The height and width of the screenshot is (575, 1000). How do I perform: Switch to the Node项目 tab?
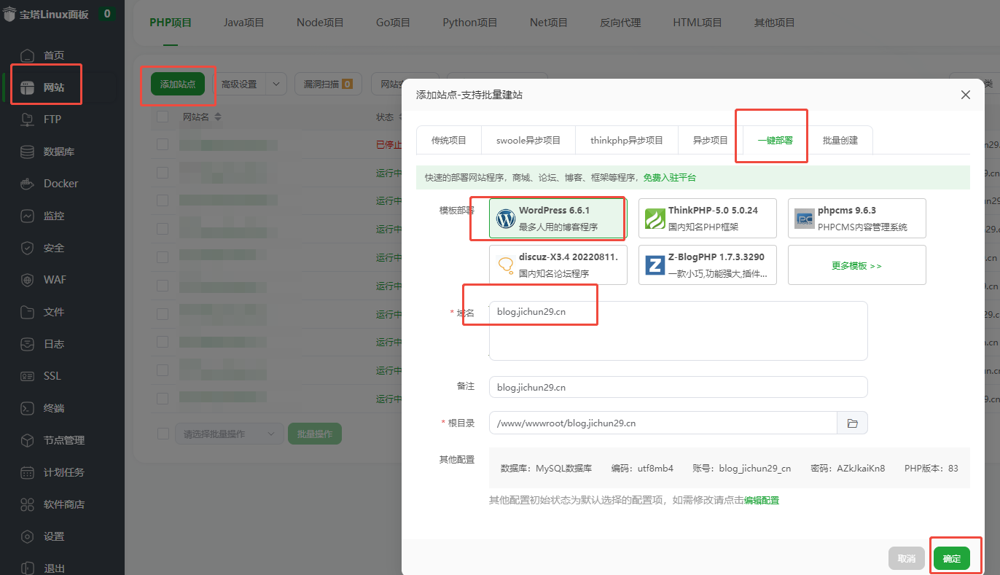click(320, 23)
